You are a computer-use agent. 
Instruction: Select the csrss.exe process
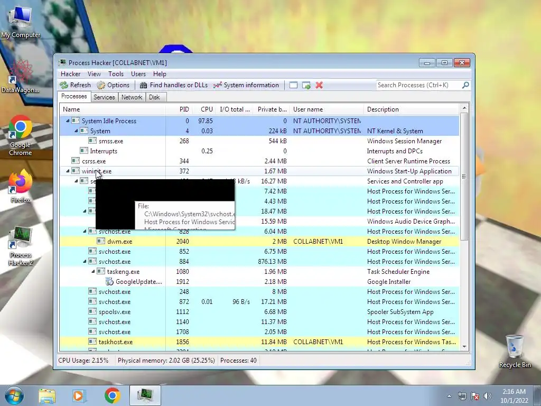259,161
